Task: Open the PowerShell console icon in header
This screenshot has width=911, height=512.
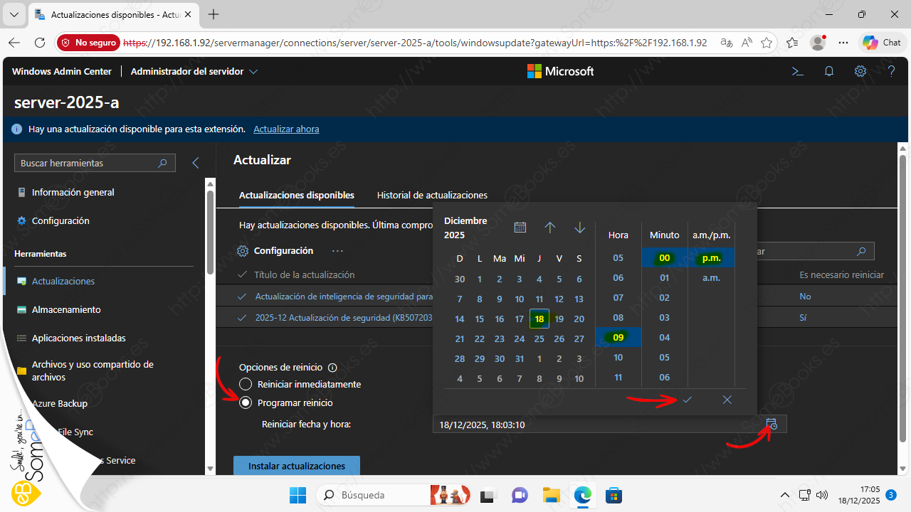Action: point(798,71)
